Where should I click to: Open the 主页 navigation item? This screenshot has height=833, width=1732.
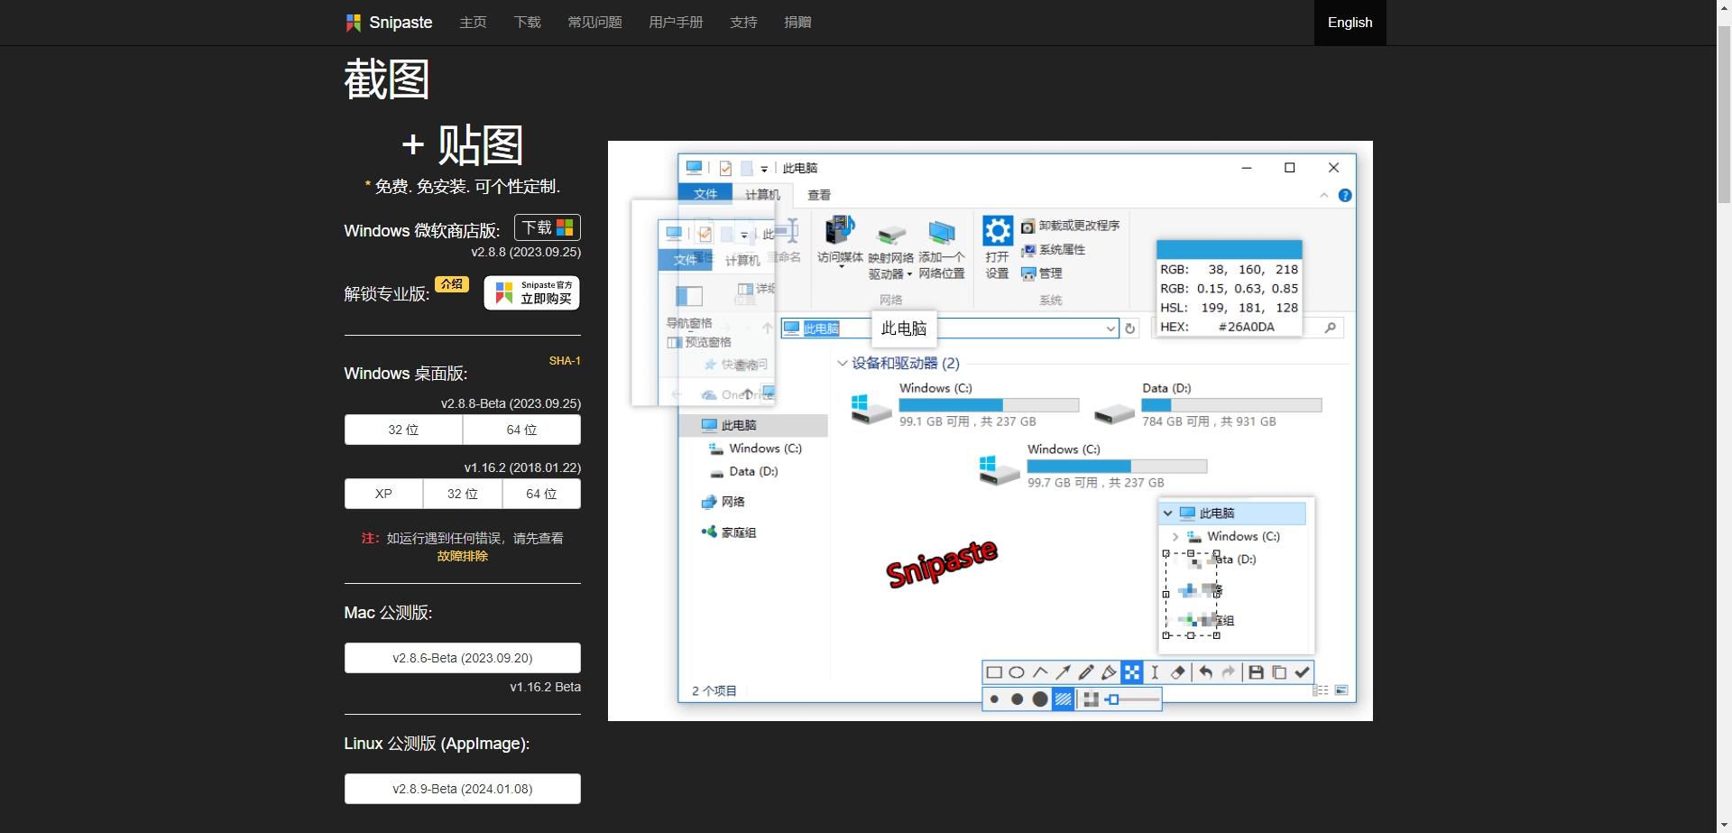[473, 23]
